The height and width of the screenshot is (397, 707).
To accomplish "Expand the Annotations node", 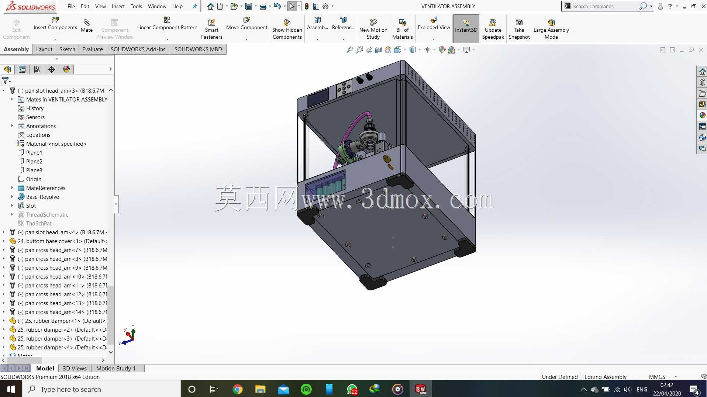I will point(12,126).
